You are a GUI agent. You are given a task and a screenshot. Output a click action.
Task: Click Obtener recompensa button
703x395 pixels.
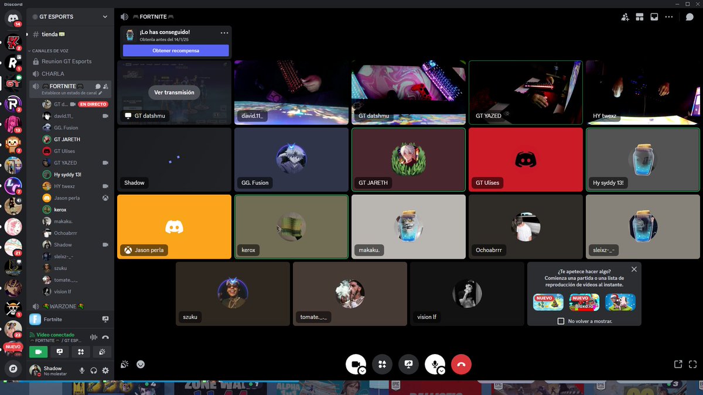coord(176,50)
